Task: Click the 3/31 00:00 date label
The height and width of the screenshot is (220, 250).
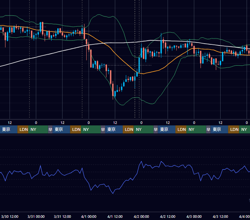Action: (x=36, y=216)
